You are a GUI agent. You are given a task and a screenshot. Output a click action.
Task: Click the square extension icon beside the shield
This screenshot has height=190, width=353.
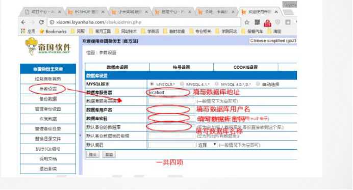point(288,22)
